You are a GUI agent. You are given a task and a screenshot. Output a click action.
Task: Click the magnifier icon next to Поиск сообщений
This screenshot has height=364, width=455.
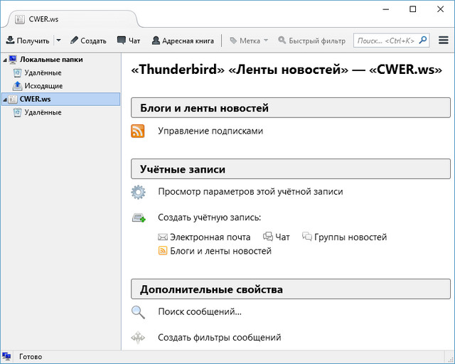pos(138,312)
